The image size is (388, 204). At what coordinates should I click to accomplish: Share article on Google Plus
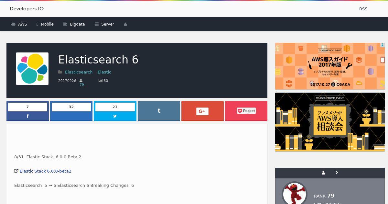[202, 111]
